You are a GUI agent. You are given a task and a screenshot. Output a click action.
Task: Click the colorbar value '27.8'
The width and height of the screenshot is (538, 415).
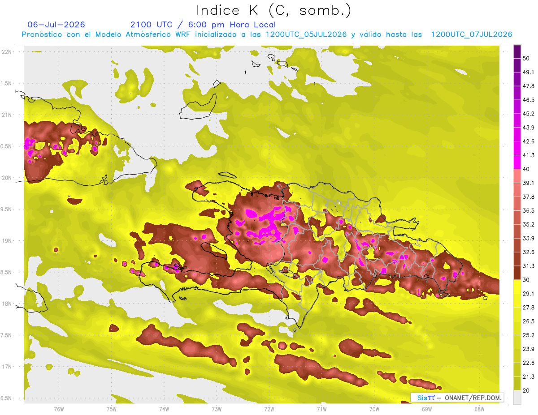(x=529, y=308)
